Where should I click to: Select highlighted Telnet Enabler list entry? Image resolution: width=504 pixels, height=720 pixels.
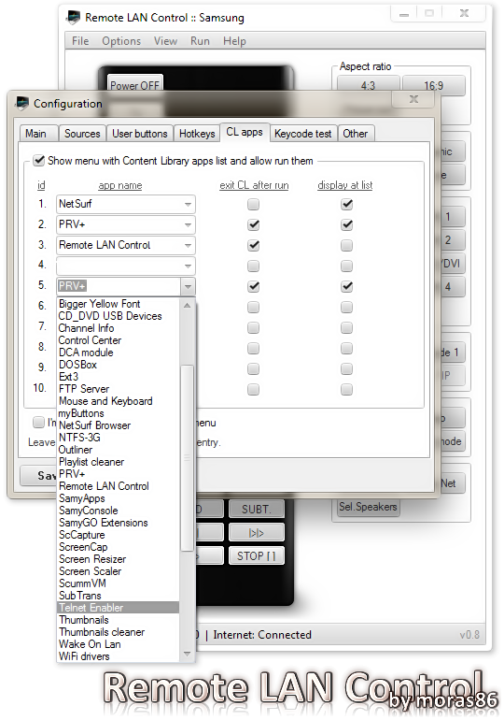(118, 608)
